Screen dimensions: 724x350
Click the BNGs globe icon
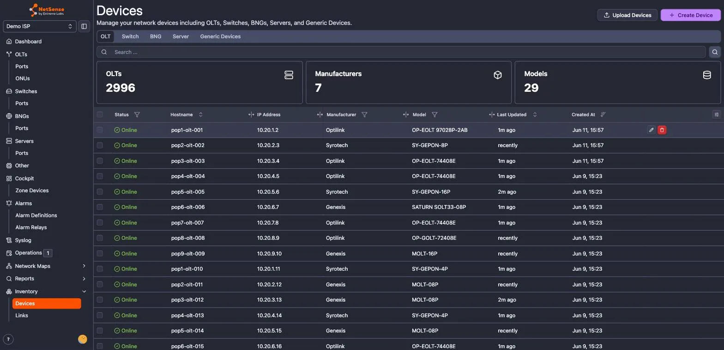point(9,116)
